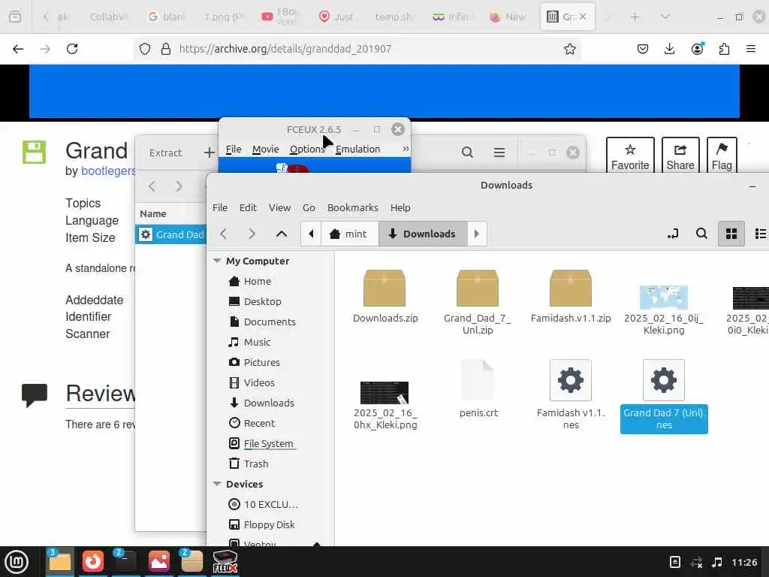The height and width of the screenshot is (577, 769).
Task: Go up to parent folder arrow
Action: [282, 234]
